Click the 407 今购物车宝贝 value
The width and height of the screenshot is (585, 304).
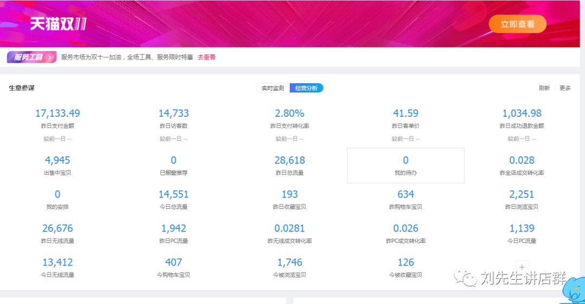tap(173, 262)
